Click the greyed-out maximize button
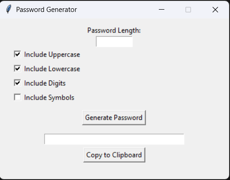 (x=188, y=10)
